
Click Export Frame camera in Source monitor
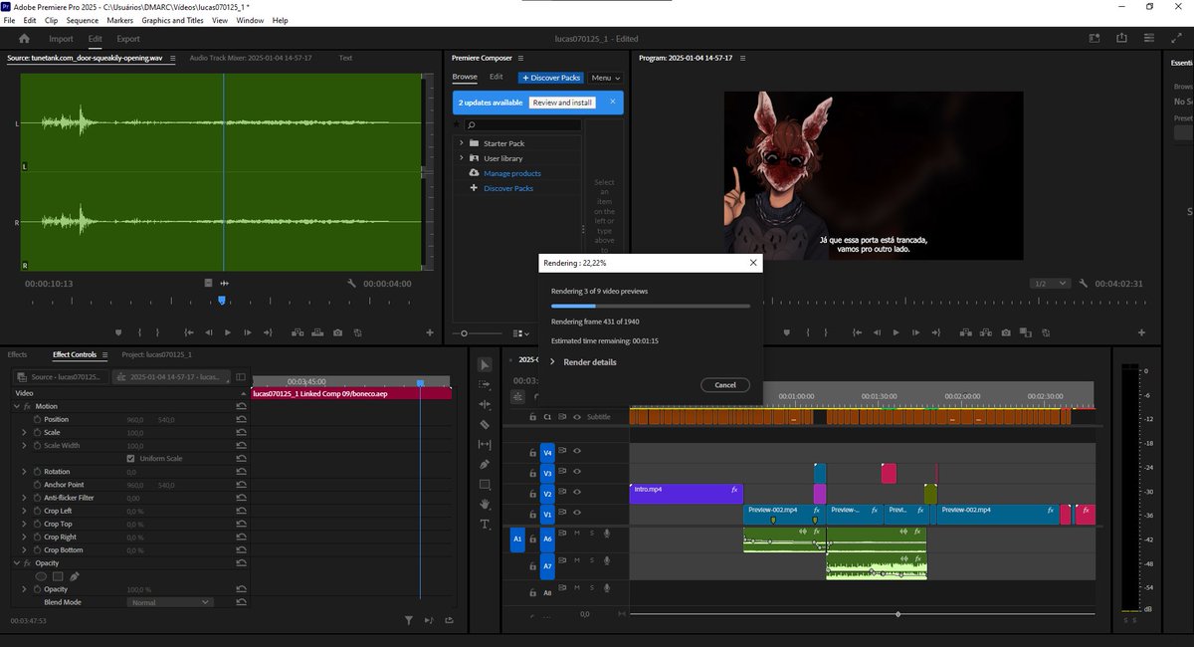(338, 332)
